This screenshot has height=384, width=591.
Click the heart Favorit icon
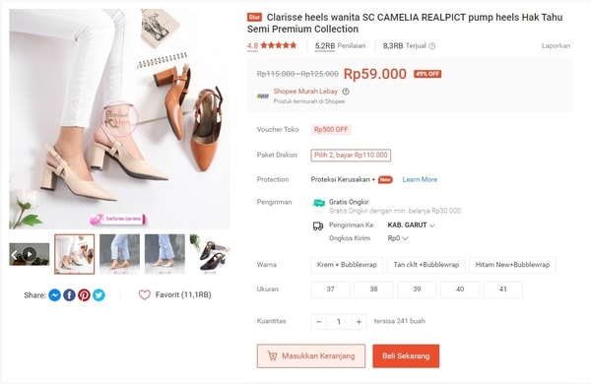point(145,294)
